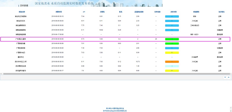Viewport: 232px width, 112px height.
Task: Sort by the pH column header
Action: pyautogui.click(x=84, y=12)
